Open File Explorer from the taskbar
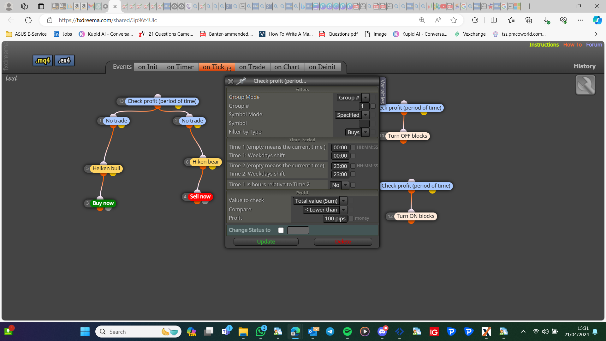 tap(243, 332)
